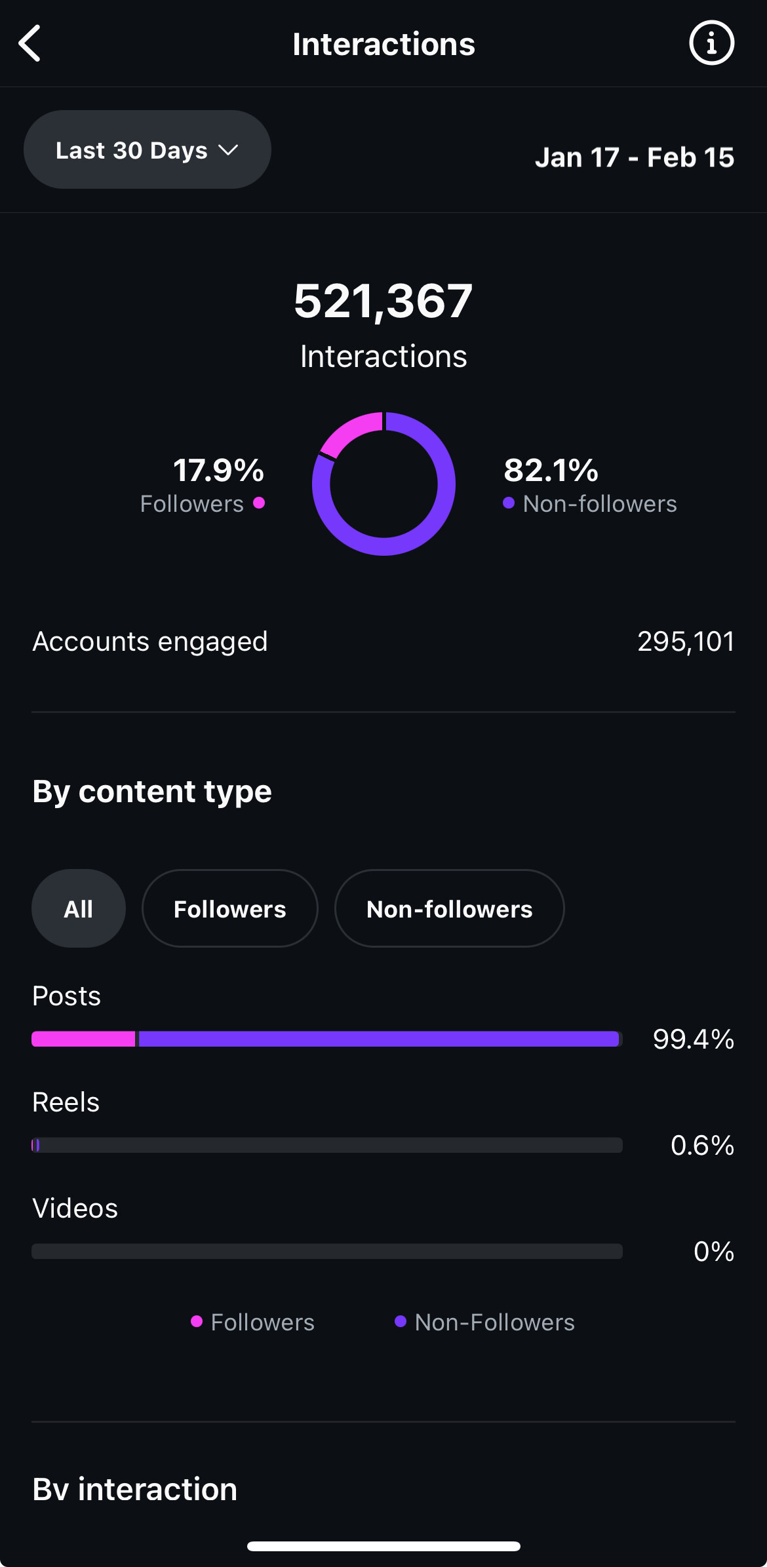The height and width of the screenshot is (1567, 767).
Task: Click the dropdown chevron beside Days
Action: coord(228,151)
